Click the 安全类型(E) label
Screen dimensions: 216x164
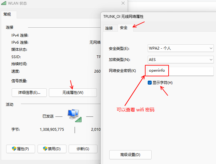119,49
